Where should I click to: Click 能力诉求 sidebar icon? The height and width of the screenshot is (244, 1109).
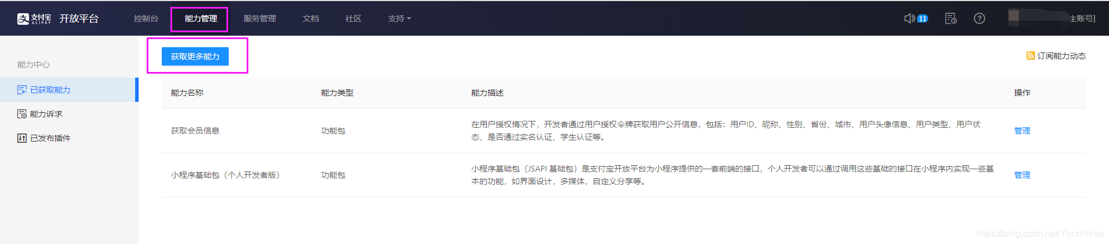point(22,114)
